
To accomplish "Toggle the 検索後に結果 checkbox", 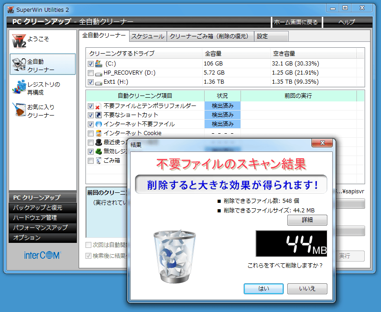I will [89, 256].
